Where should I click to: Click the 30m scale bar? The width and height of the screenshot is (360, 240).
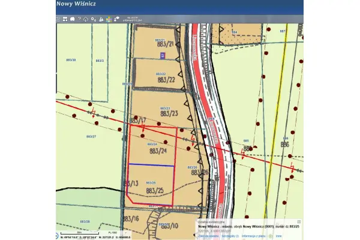(x=79, y=233)
